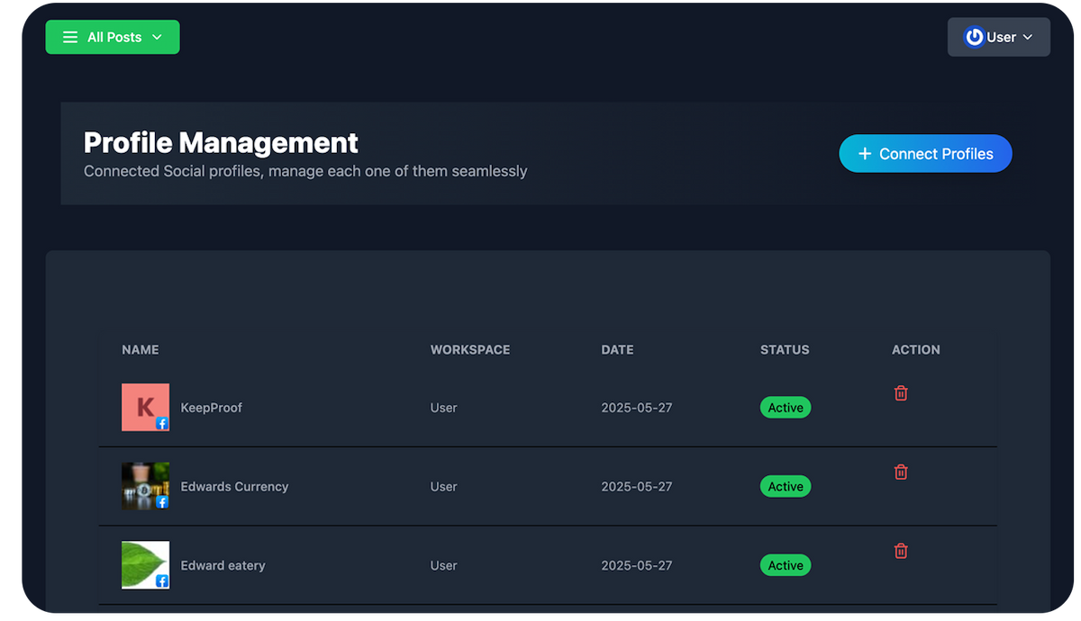The width and height of the screenshot is (1081, 621).
Task: Click Active status badge for Edwards Currency
Action: [x=786, y=487]
